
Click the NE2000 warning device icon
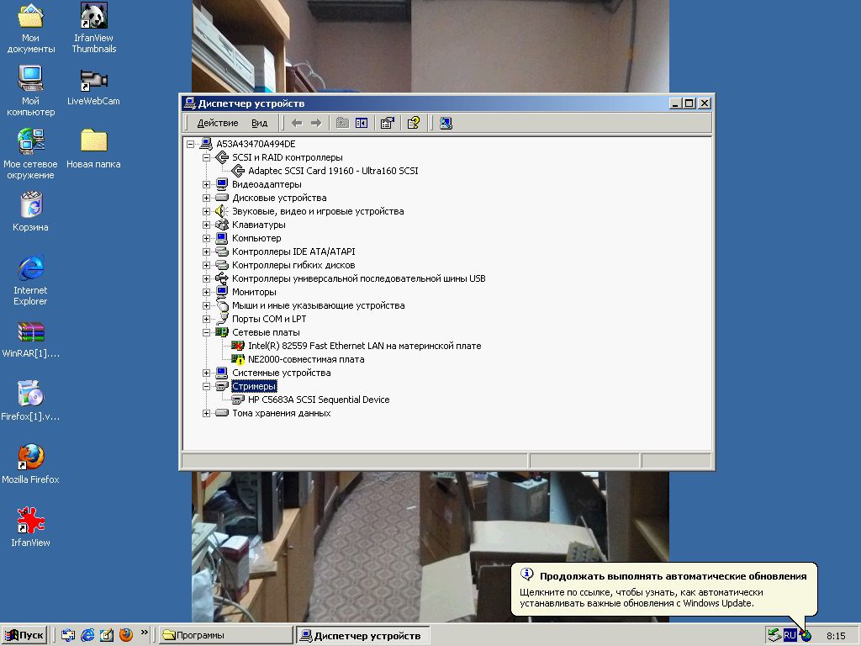[238, 359]
